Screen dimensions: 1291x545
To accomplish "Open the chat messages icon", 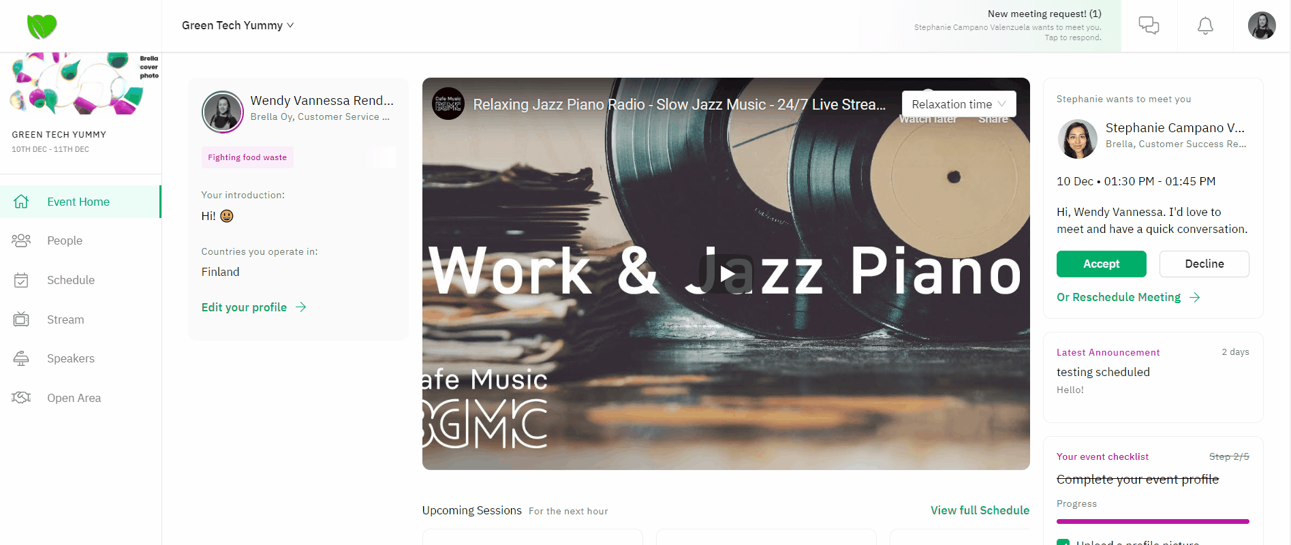I will coord(1149,26).
